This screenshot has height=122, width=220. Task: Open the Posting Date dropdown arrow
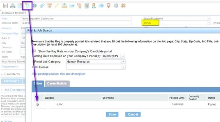pos(123,56)
